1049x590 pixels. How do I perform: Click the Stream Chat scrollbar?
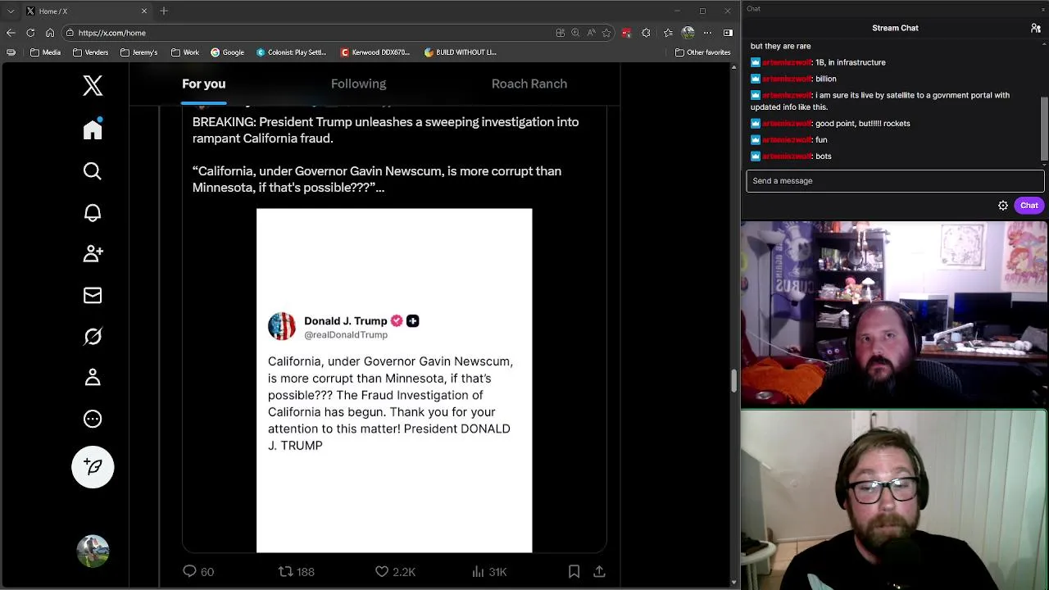[x=1045, y=129]
